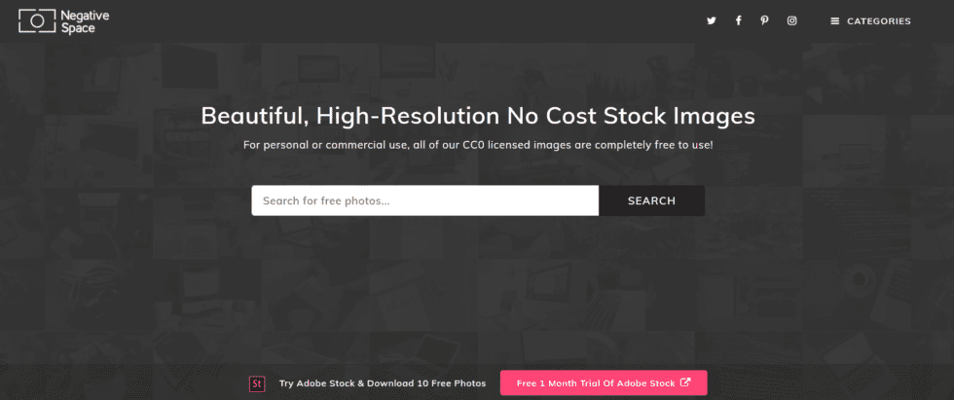Select the faded laptop thumbnail near bottom
The height and width of the screenshot is (400, 954).
click(433, 347)
